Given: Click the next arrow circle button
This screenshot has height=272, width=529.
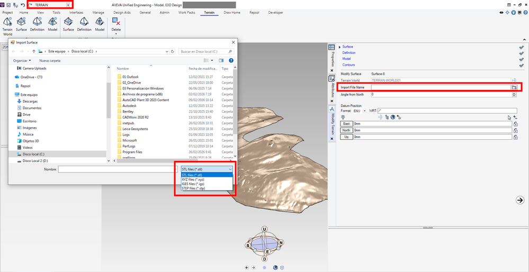Looking at the screenshot, I should [x=520, y=200].
